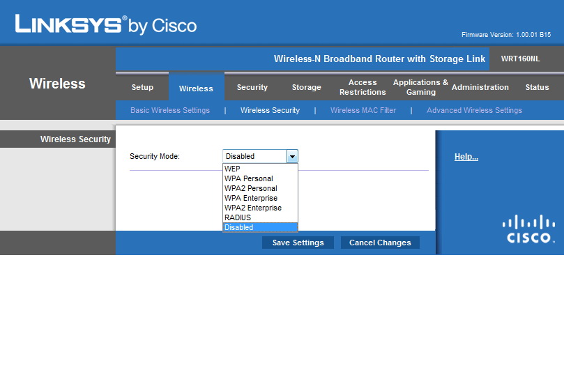Open the Storage tab

306,88
